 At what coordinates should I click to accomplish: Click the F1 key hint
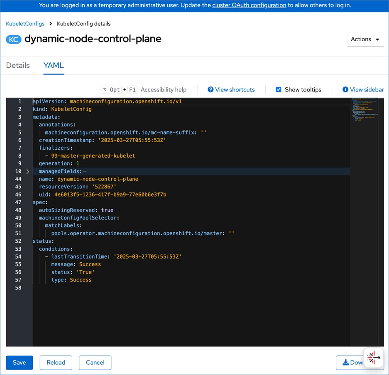click(132, 90)
